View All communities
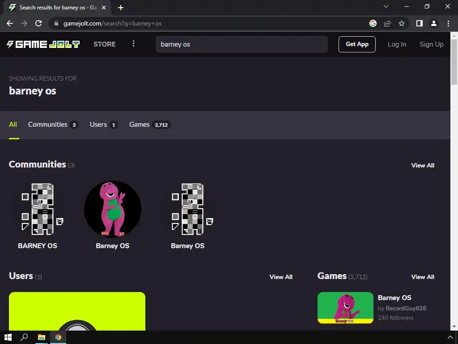This screenshot has width=458, height=344. 423,165
